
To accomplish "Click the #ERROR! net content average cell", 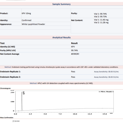I will [x=75, y=54].
